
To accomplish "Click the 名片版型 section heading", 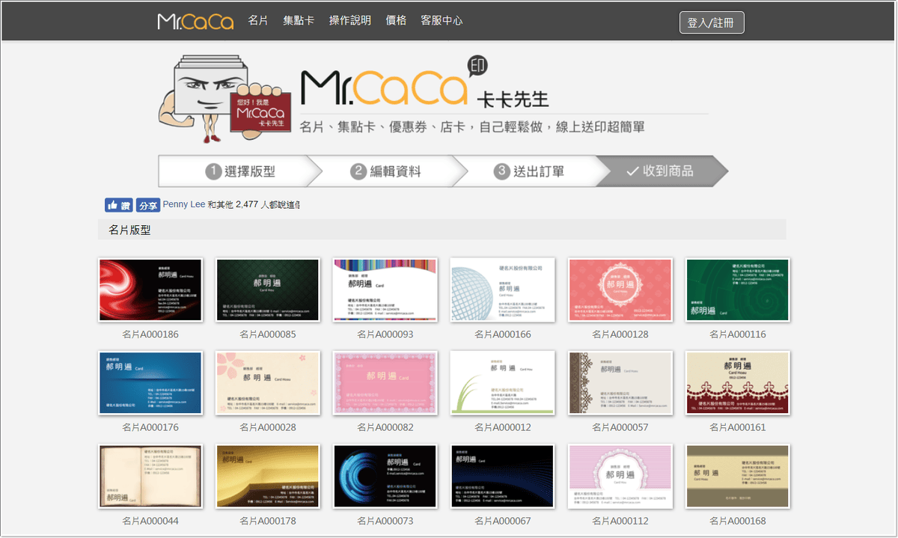I will (129, 230).
